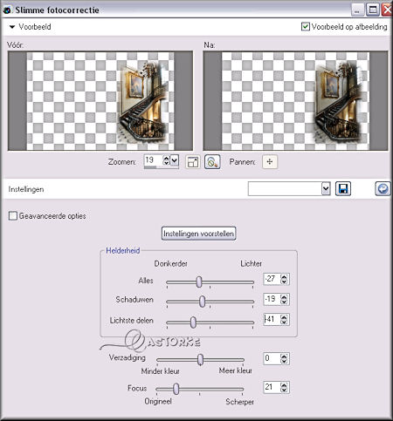The height and width of the screenshot is (421, 393).
Task: Click the Schaduwen slider handle
Action: pyautogui.click(x=203, y=302)
